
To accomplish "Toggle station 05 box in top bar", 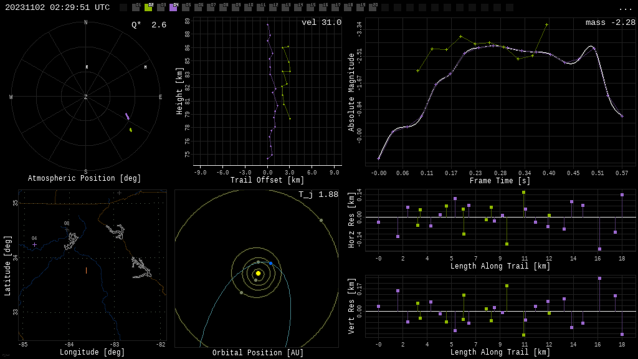I will point(186,7).
